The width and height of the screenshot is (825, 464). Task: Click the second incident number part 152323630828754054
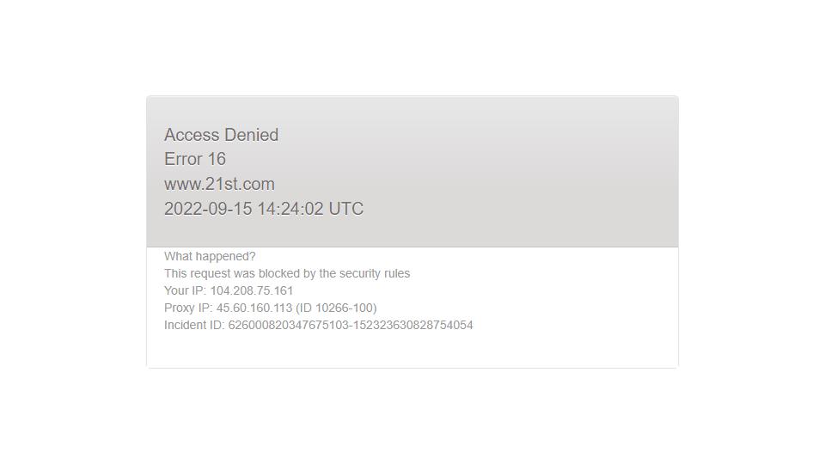coord(413,325)
